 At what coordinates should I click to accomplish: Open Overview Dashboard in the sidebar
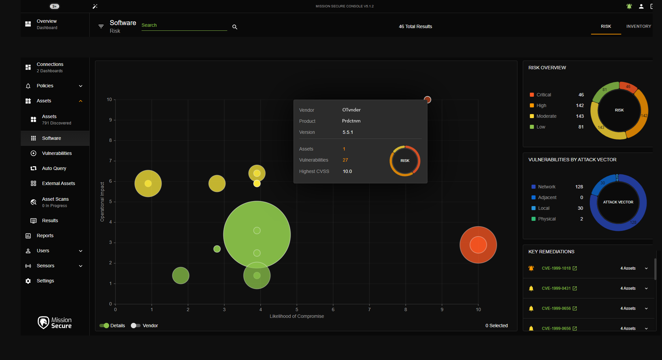point(55,24)
